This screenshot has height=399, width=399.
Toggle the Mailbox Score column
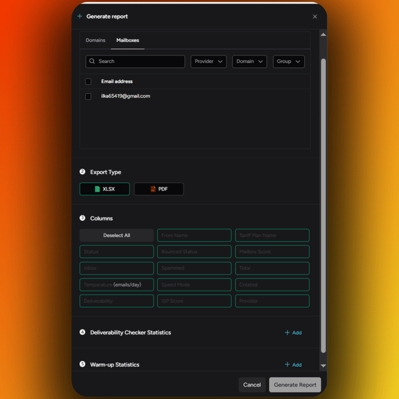[272, 252]
